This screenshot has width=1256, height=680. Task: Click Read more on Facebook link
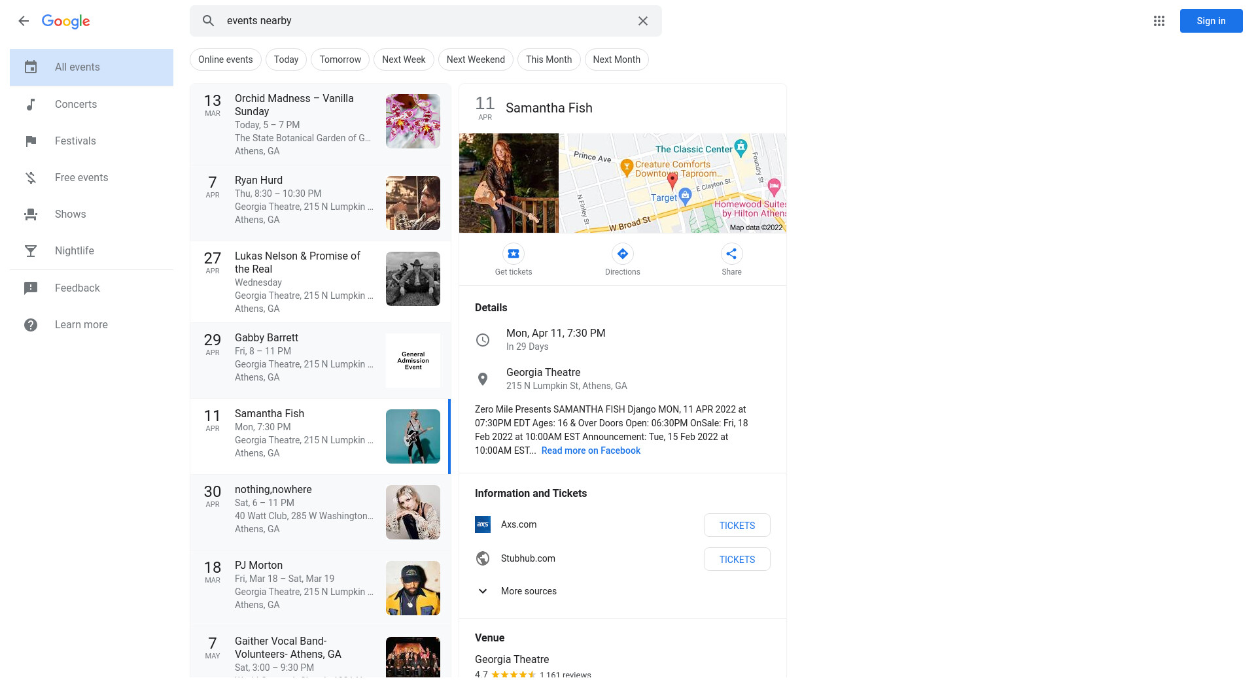coord(591,450)
